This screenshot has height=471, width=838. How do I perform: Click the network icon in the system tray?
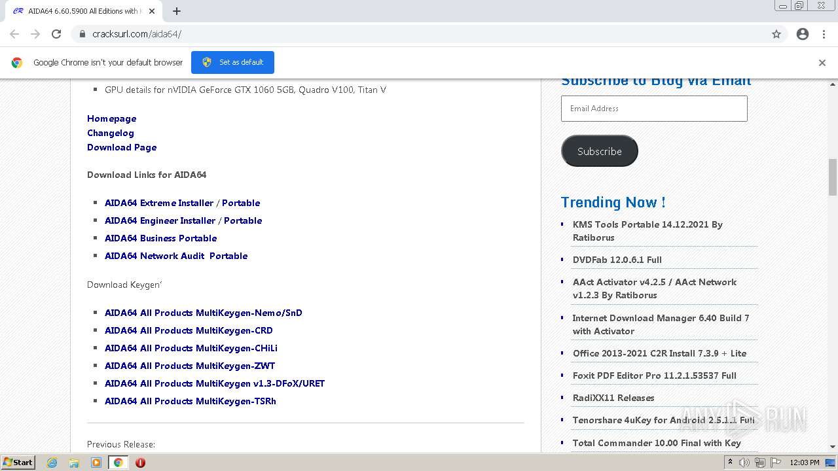coord(760,462)
